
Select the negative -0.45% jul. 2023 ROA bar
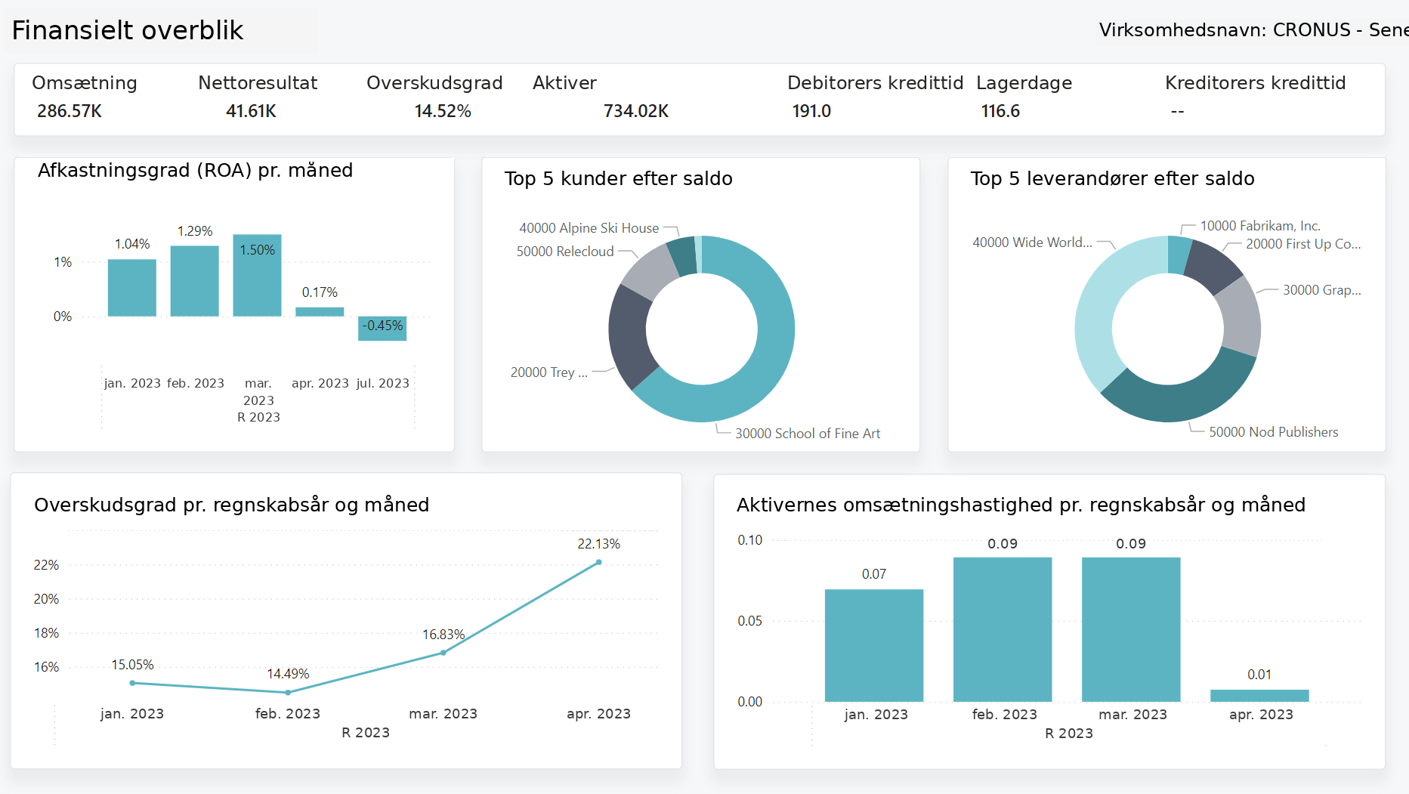(x=382, y=329)
